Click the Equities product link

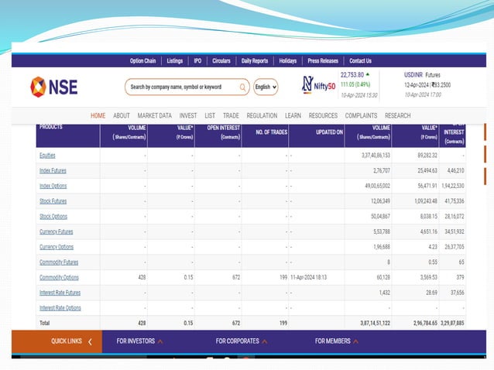click(x=47, y=156)
